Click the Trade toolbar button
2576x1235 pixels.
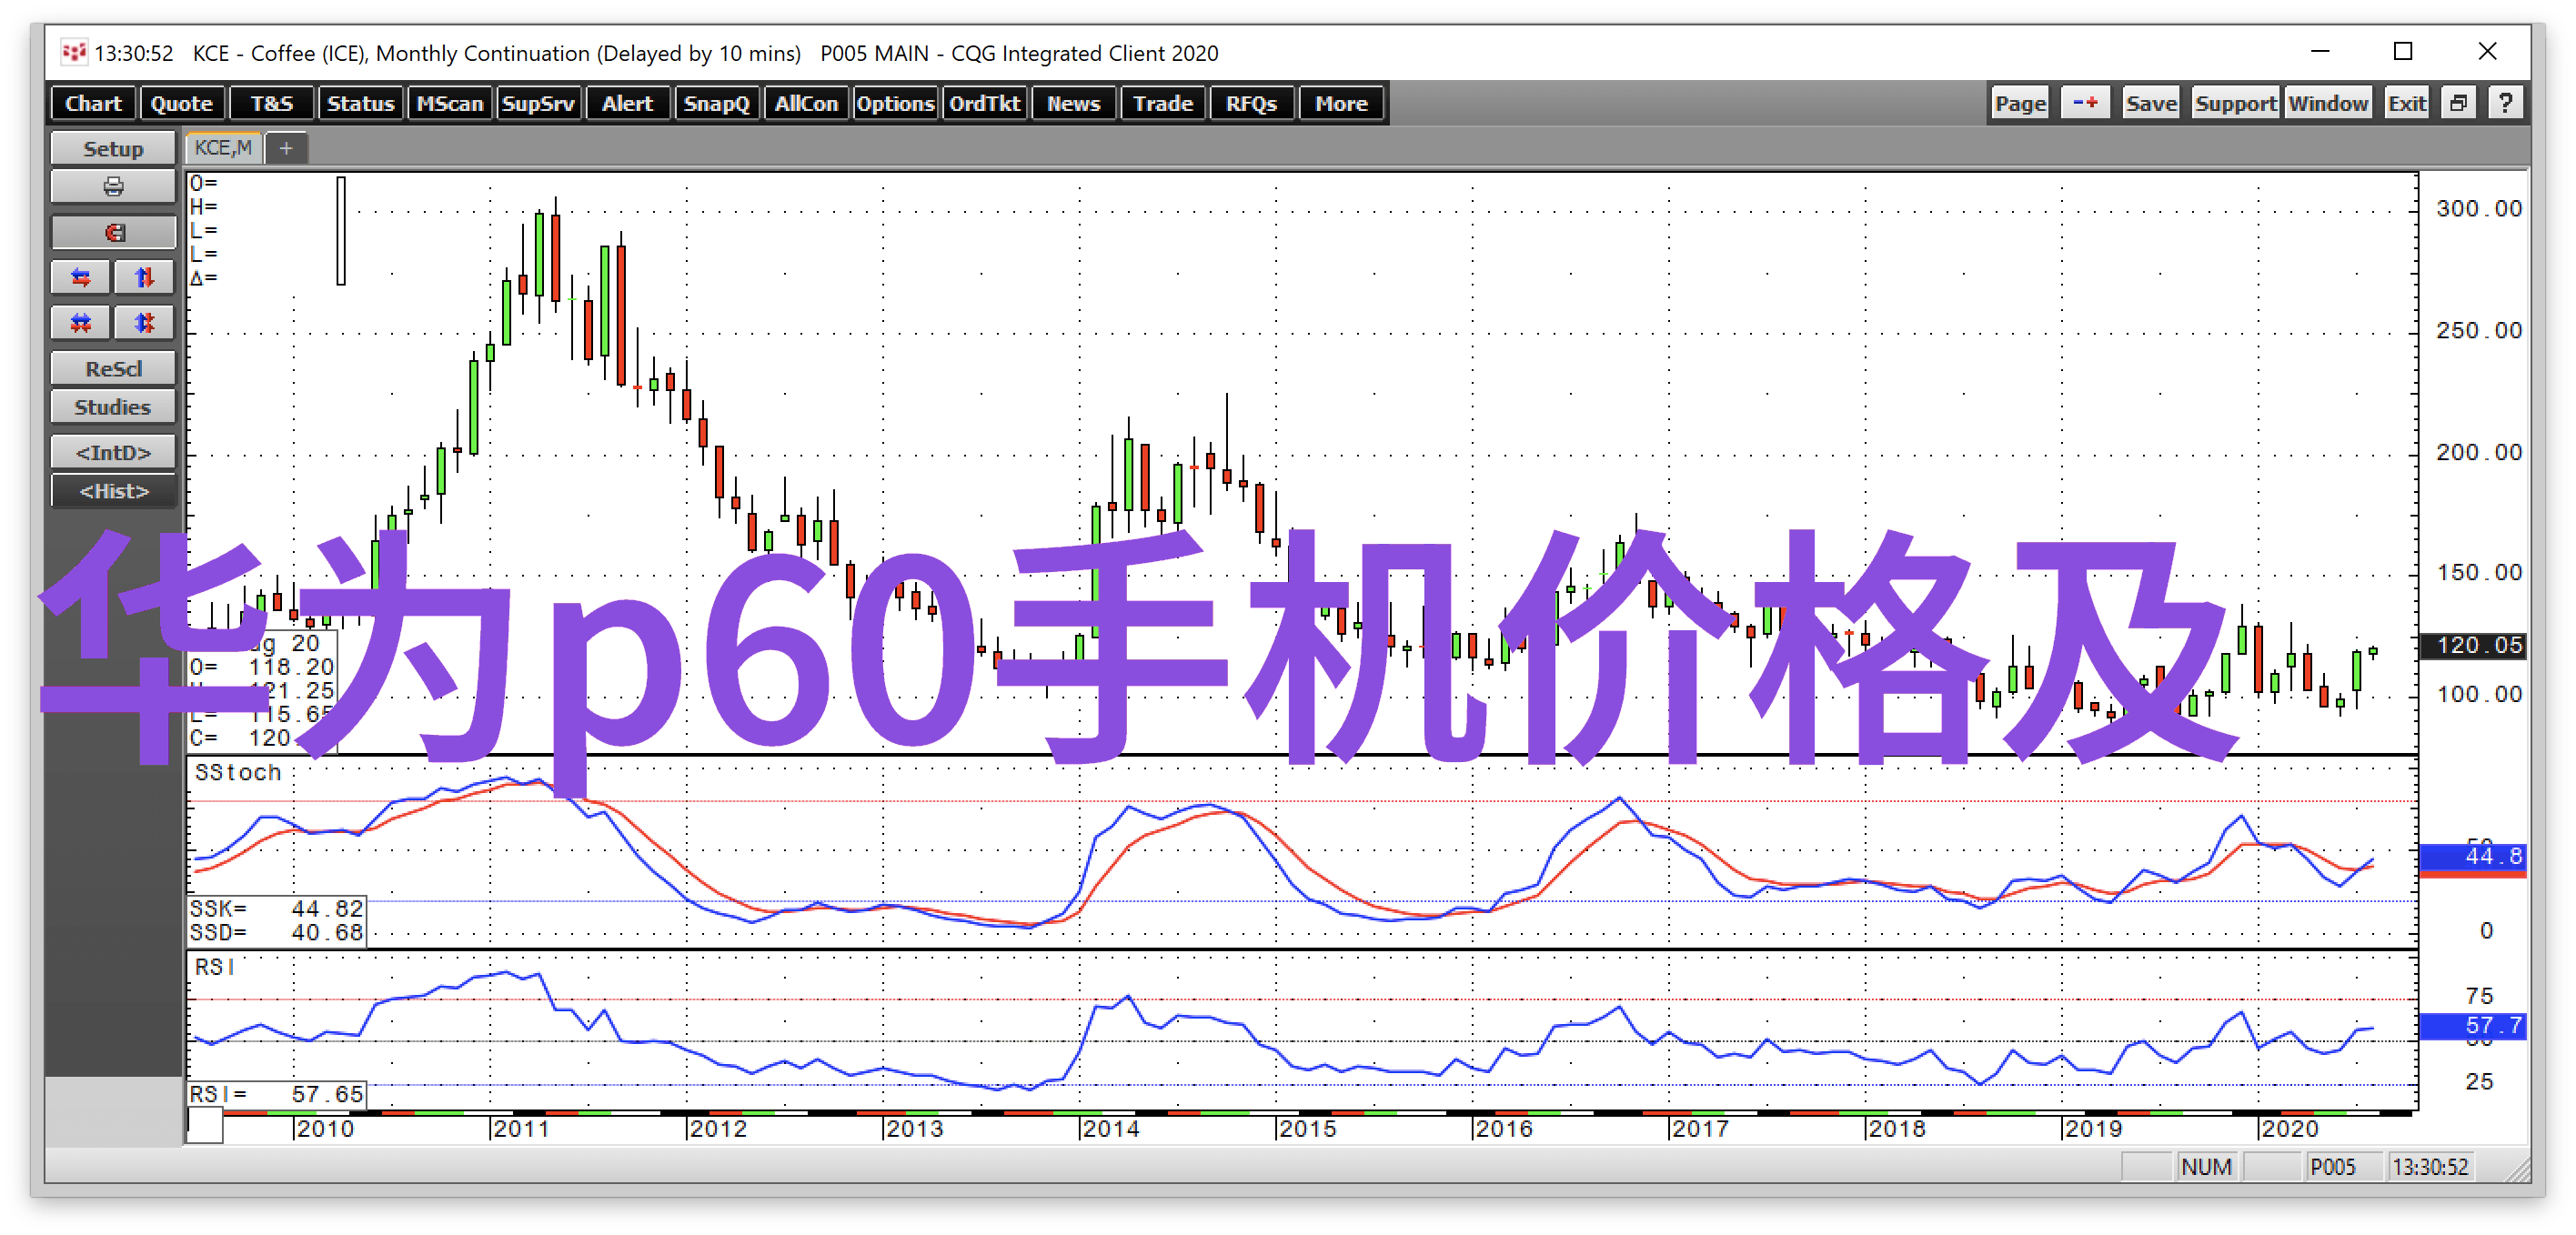(1162, 103)
